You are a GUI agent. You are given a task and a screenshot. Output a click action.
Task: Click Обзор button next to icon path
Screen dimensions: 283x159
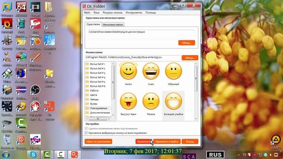[x=190, y=58]
